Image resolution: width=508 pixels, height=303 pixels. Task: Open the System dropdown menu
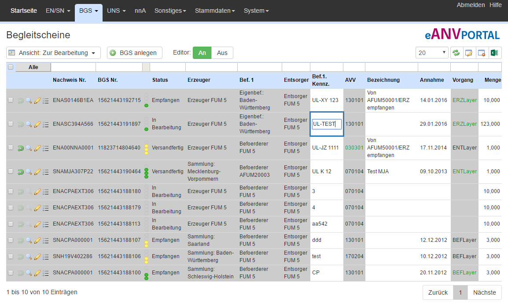(x=256, y=11)
